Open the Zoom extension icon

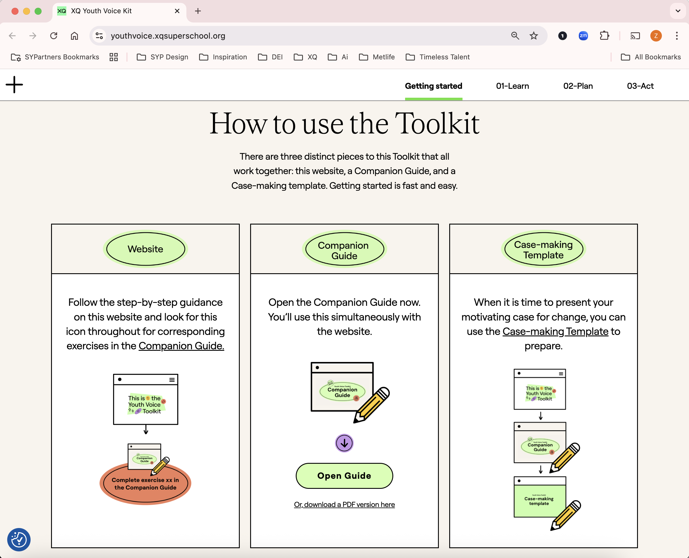[x=583, y=36]
